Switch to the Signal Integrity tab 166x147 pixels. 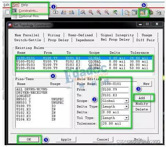point(117,35)
